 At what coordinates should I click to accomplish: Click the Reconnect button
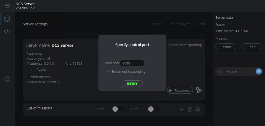click(180, 90)
